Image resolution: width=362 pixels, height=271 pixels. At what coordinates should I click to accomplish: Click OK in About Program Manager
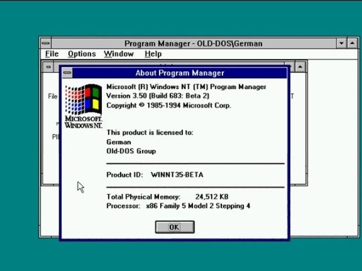point(175,227)
